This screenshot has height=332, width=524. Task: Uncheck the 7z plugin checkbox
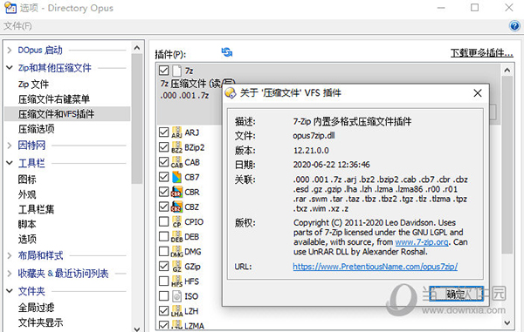(x=164, y=71)
